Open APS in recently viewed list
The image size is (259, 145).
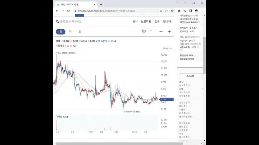pyautogui.click(x=181, y=134)
